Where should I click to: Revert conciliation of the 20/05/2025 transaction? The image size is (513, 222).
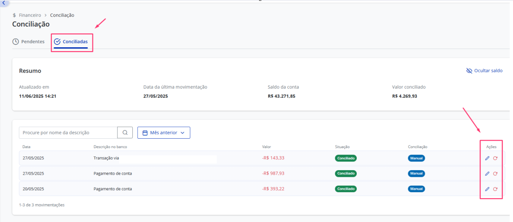click(x=495, y=189)
